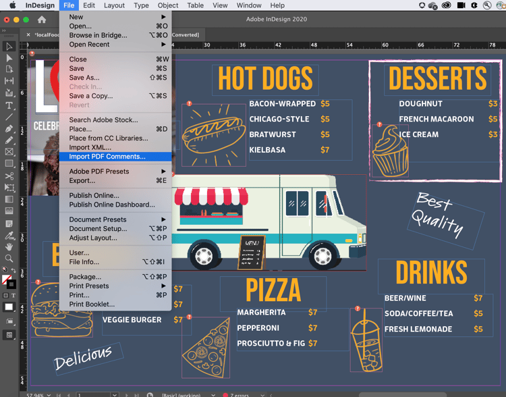Select the Gradient Feather tool
Viewport: 506px width, 397px height.
coord(9,211)
